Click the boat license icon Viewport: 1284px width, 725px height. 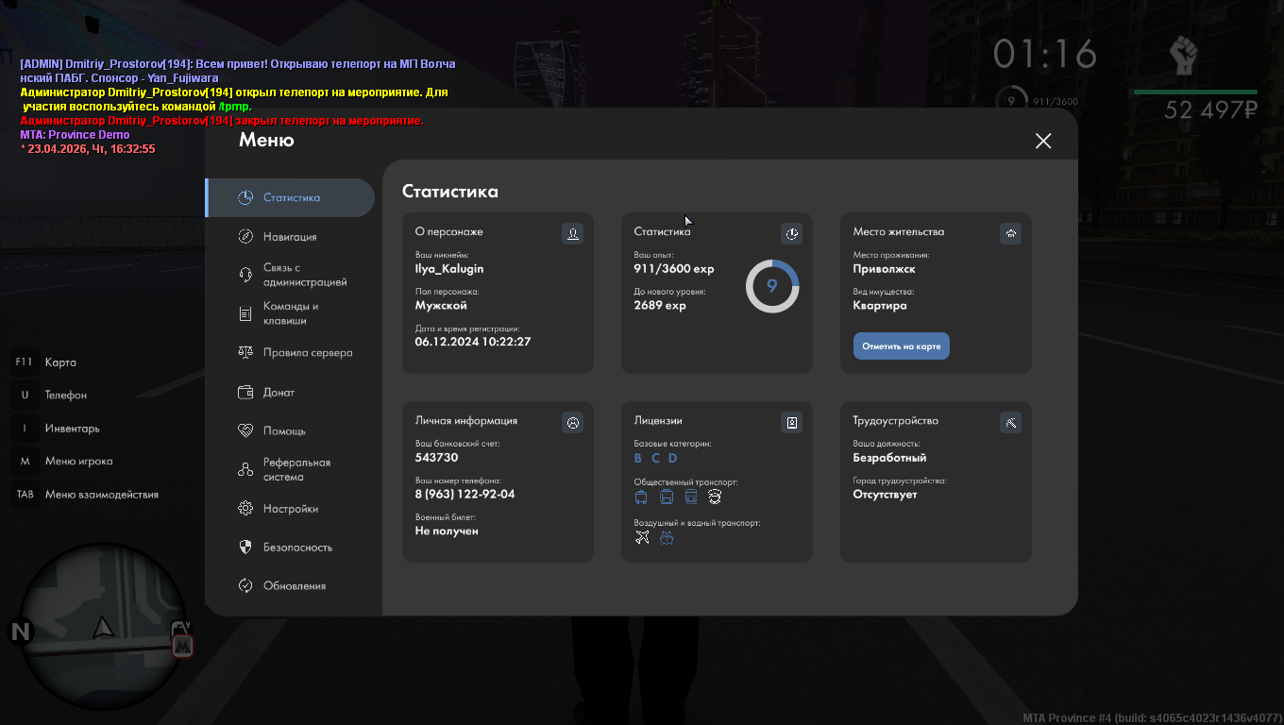point(667,537)
